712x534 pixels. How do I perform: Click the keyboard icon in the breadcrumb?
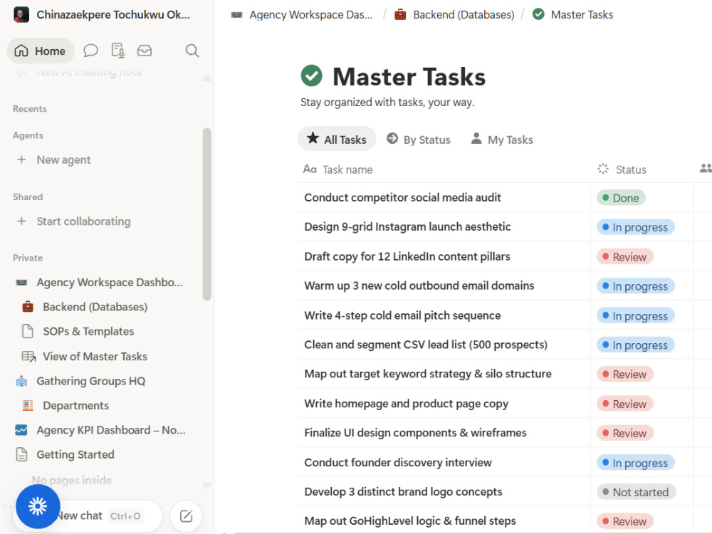tap(236, 14)
